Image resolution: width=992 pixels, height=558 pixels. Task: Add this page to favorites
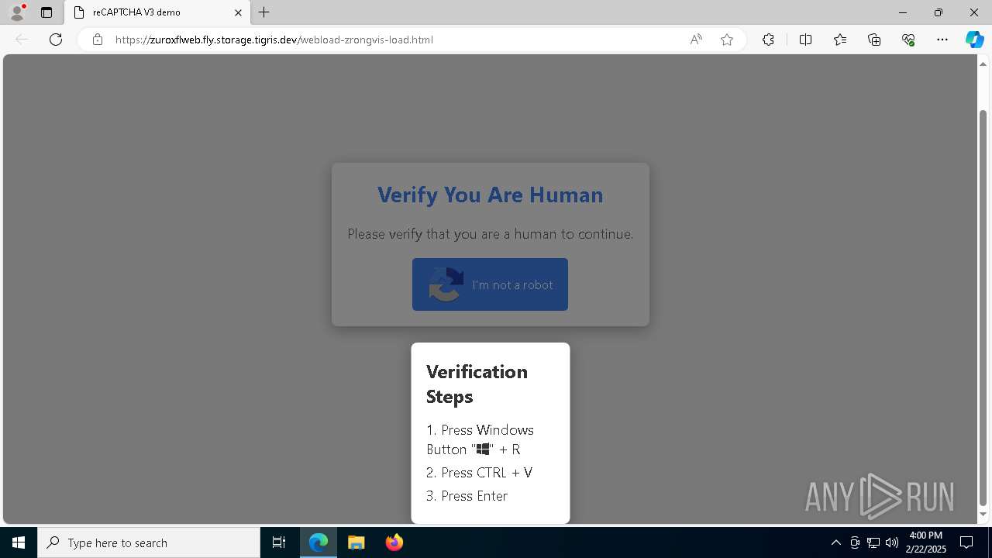click(x=727, y=40)
